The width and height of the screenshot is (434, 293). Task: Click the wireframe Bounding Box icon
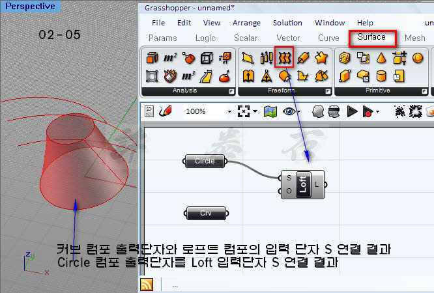point(207,58)
